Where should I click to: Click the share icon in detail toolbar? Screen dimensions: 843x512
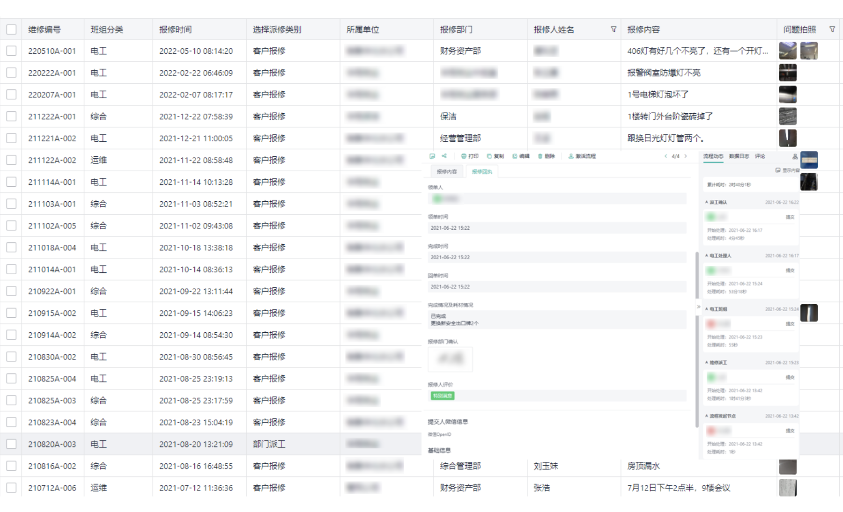tap(444, 156)
